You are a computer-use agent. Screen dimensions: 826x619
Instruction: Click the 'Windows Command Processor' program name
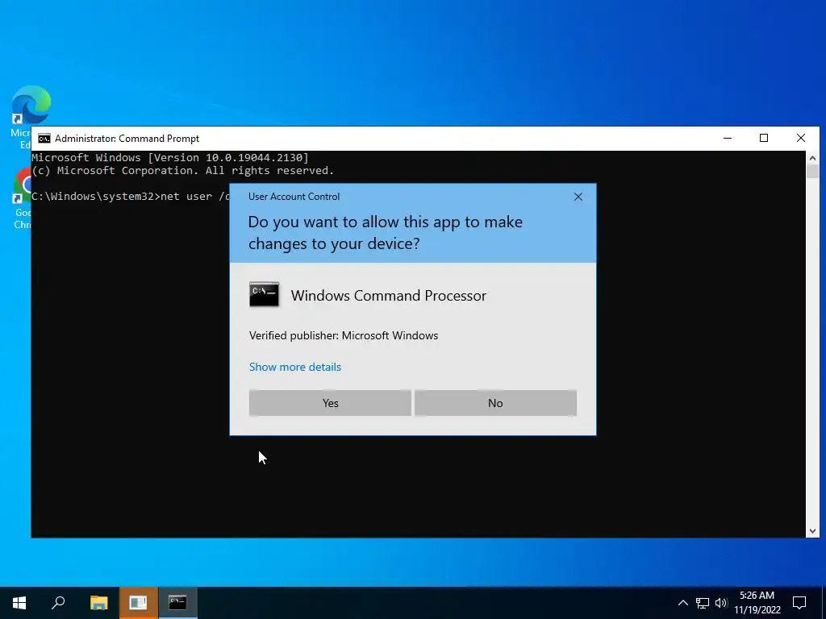click(x=388, y=295)
